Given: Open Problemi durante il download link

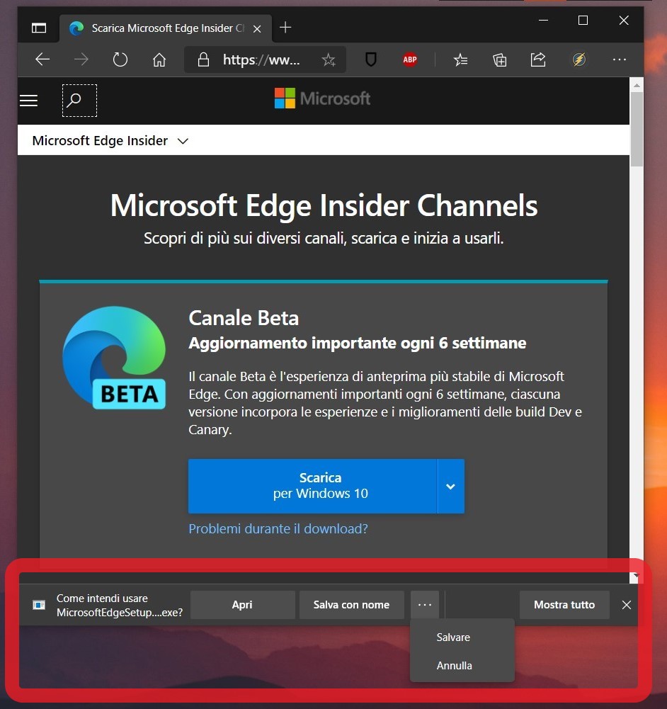Looking at the screenshot, I should [278, 528].
